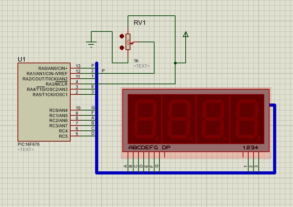293x207 pixels.
Task: Select rightmost digit of 7-segment display
Action: [247, 119]
